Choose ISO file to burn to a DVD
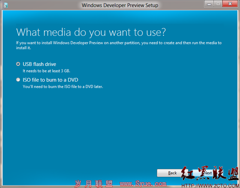 click(18, 79)
